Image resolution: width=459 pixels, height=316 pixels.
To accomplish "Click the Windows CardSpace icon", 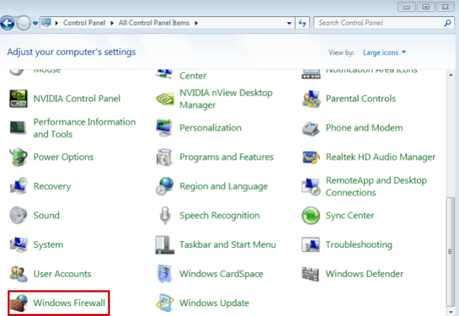I will (x=165, y=274).
